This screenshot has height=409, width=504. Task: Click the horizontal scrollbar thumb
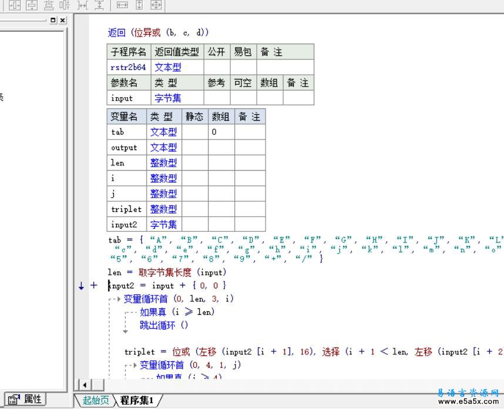[98, 384]
